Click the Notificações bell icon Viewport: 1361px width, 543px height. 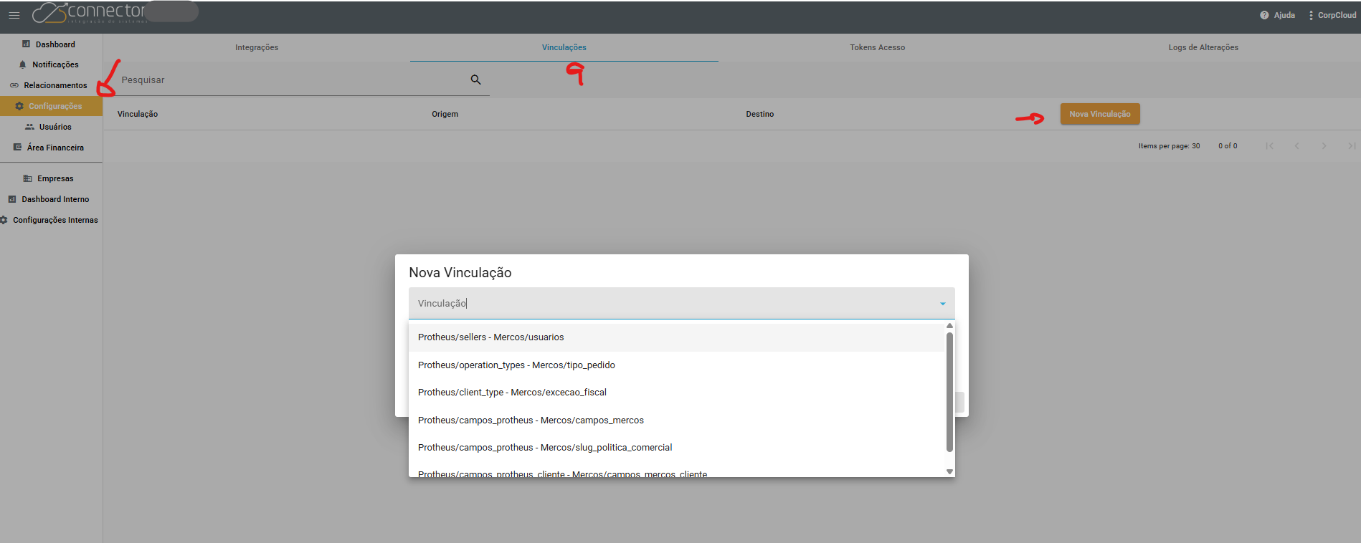(23, 64)
